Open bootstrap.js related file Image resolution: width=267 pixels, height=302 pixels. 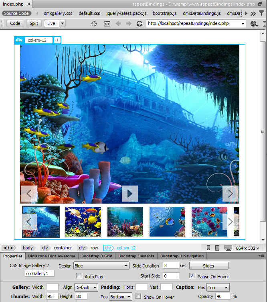tap(165, 13)
